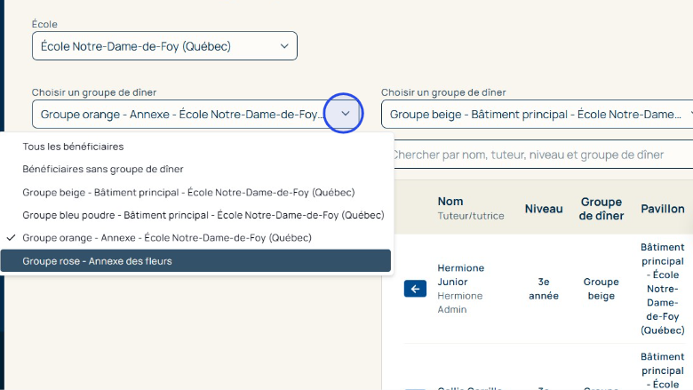
Task: Select 'Groupe beige - Bâtiment principal' from list
Action: (188, 192)
